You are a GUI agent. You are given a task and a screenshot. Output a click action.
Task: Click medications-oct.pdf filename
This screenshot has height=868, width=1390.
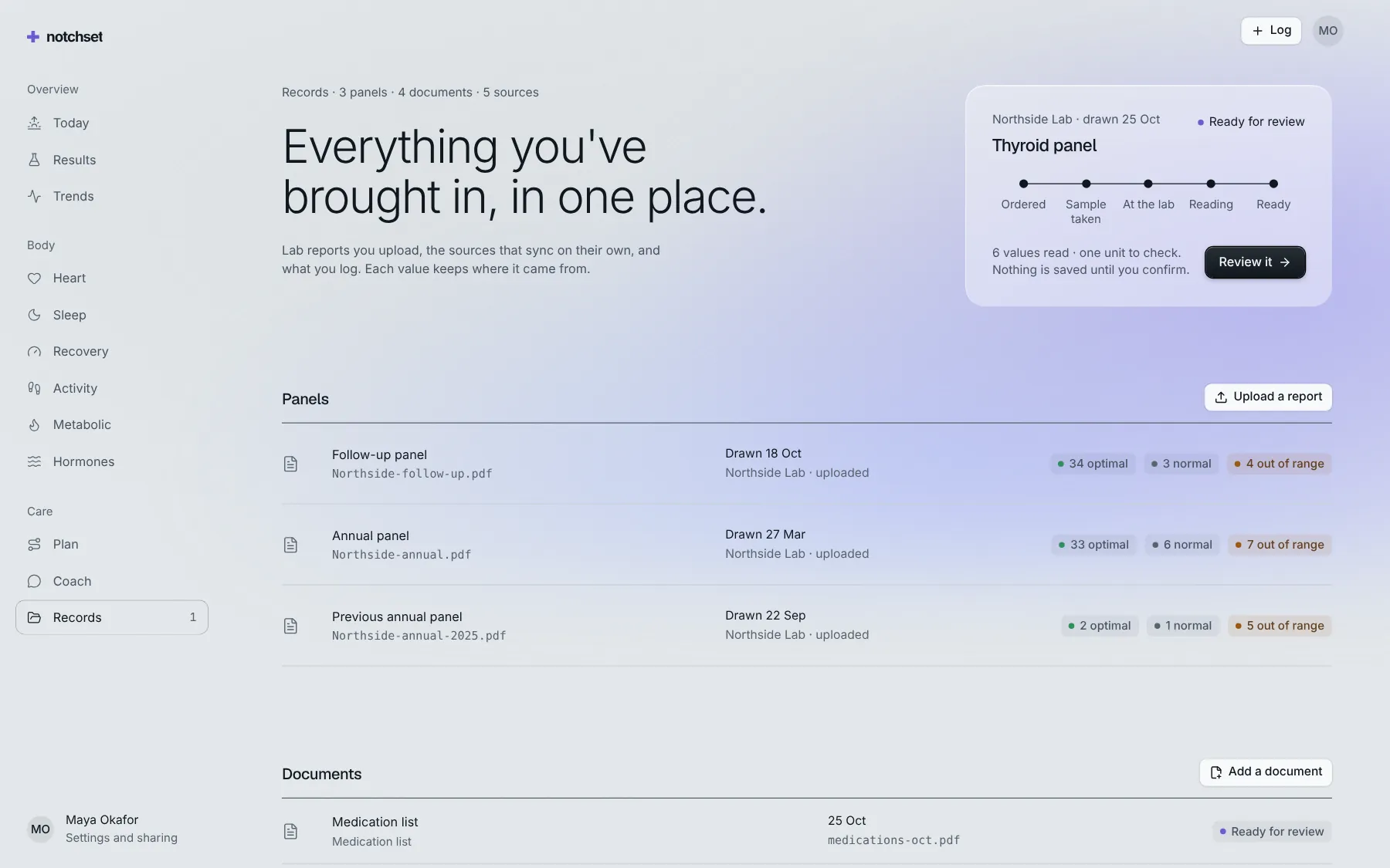pos(893,840)
